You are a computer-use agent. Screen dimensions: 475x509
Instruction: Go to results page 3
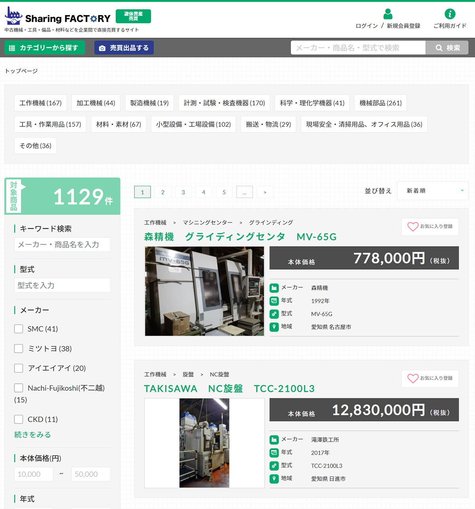pyautogui.click(x=183, y=192)
